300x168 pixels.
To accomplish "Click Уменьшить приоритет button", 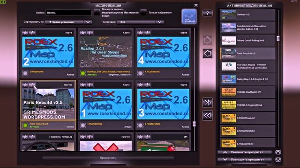I will [245, 160].
